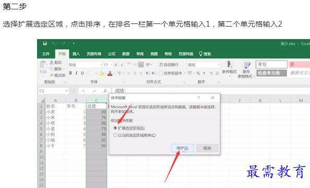The height and width of the screenshot is (188, 310).
Task: Click the Copy (复制) icon
Action: [x=51, y=69]
